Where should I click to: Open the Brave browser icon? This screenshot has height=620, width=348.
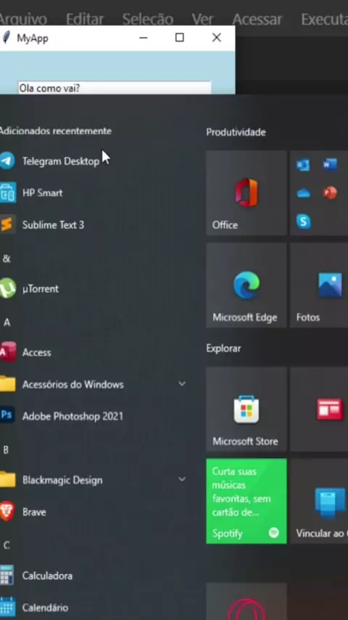[x=7, y=511]
